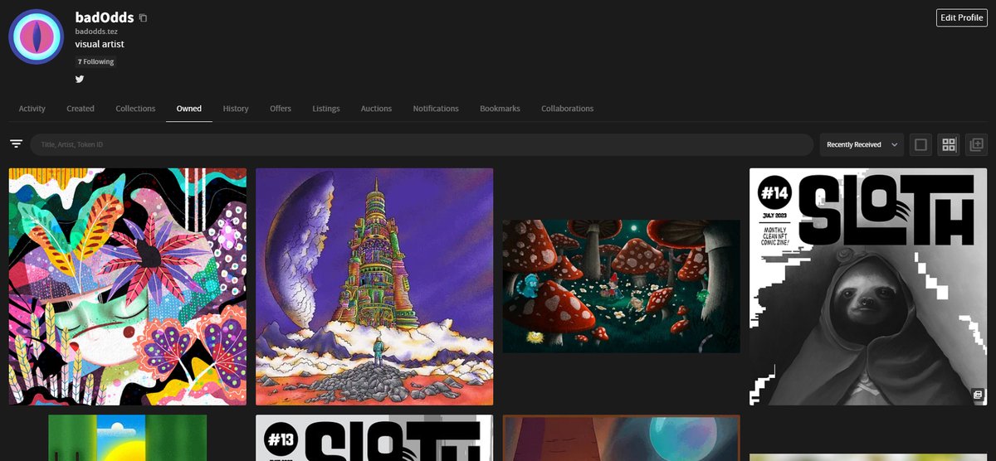Click the multi-edition icon on SLOTH #14
This screenshot has height=461, width=996.
(979, 395)
